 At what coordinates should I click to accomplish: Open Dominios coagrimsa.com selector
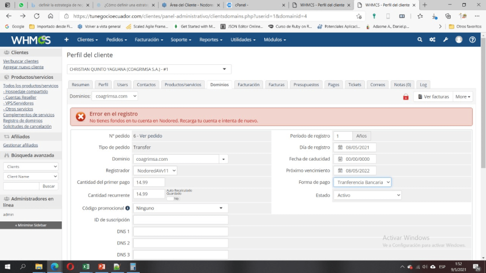click(x=115, y=96)
